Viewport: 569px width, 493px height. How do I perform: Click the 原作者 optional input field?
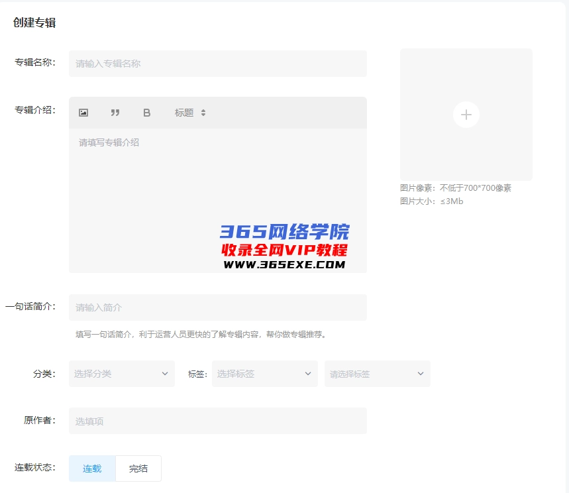tap(217, 421)
